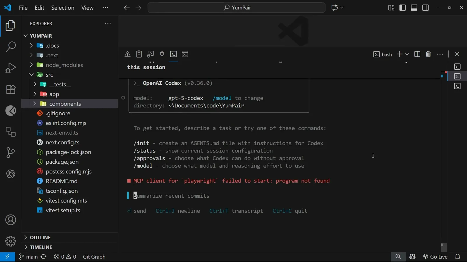
Task: Expand the OUTLINE section
Action: (x=69, y=238)
